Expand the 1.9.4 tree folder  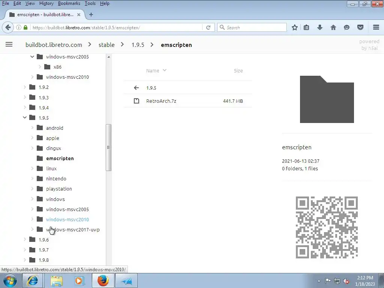click(25, 108)
